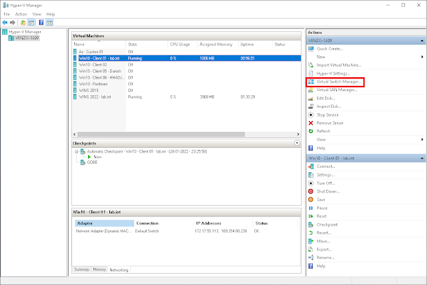Image resolution: width=427 pixels, height=285 pixels.
Task: Sort by Assigned Memory column header
Action: 218,45
